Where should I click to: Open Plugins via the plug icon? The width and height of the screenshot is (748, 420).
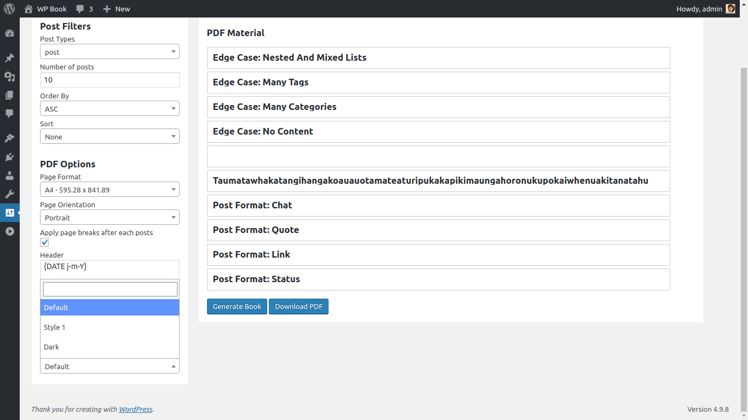[x=9, y=157]
